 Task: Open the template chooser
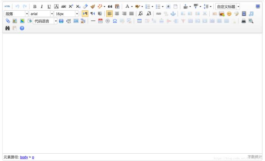pyautogui.click(x=76, y=21)
